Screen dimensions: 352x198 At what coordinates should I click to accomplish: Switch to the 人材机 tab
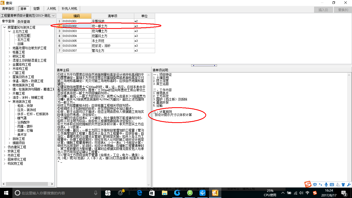[51, 9]
